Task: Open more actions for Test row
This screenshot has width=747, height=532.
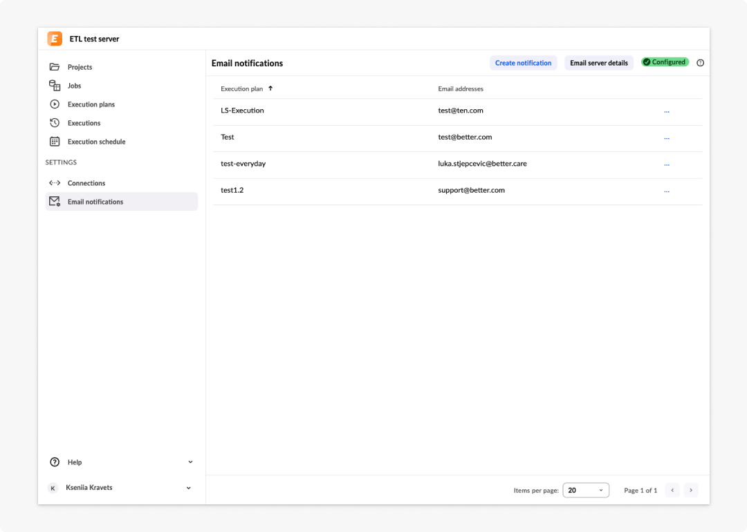Action: tap(667, 138)
